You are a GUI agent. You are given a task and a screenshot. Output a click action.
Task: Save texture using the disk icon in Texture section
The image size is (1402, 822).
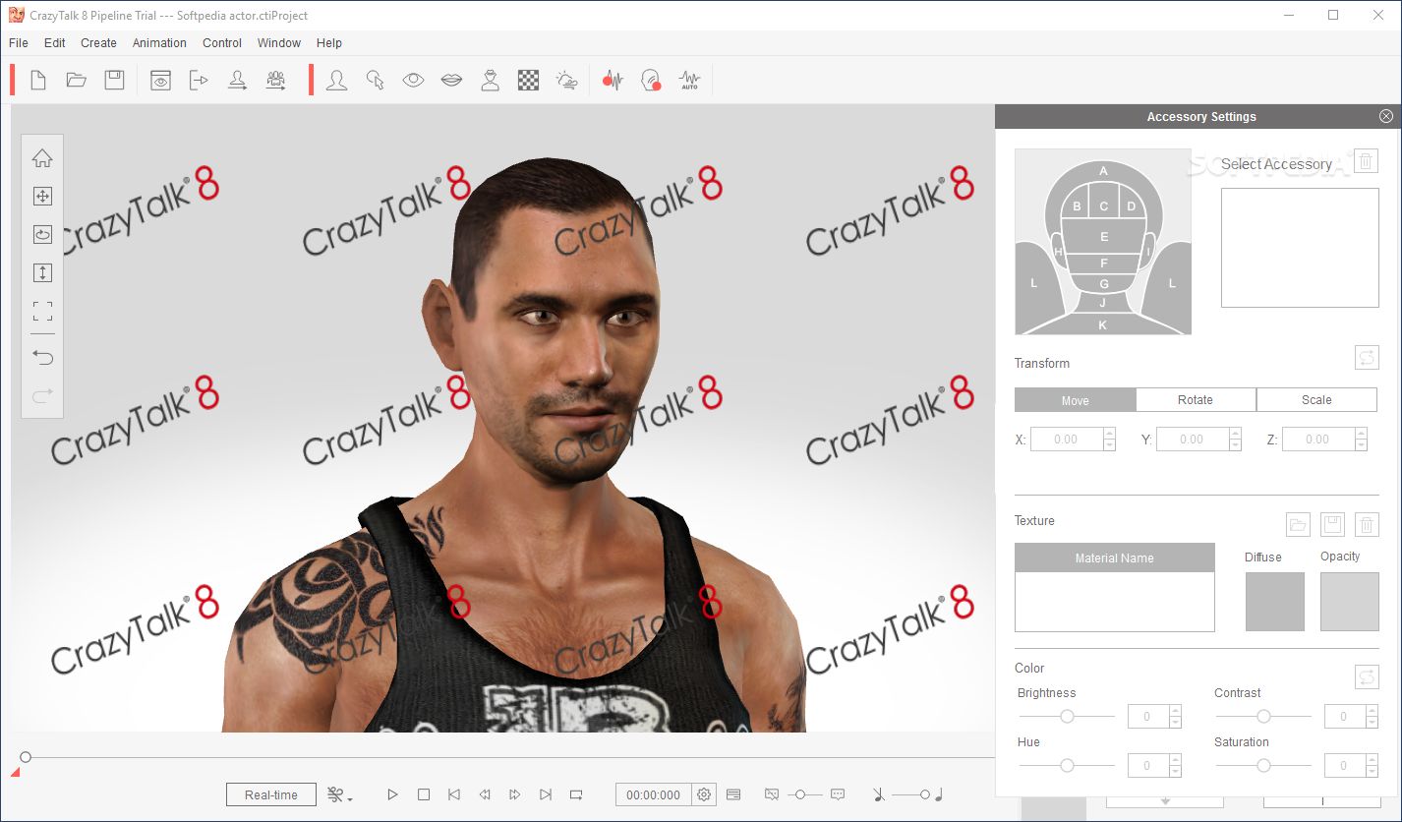[1332, 524]
